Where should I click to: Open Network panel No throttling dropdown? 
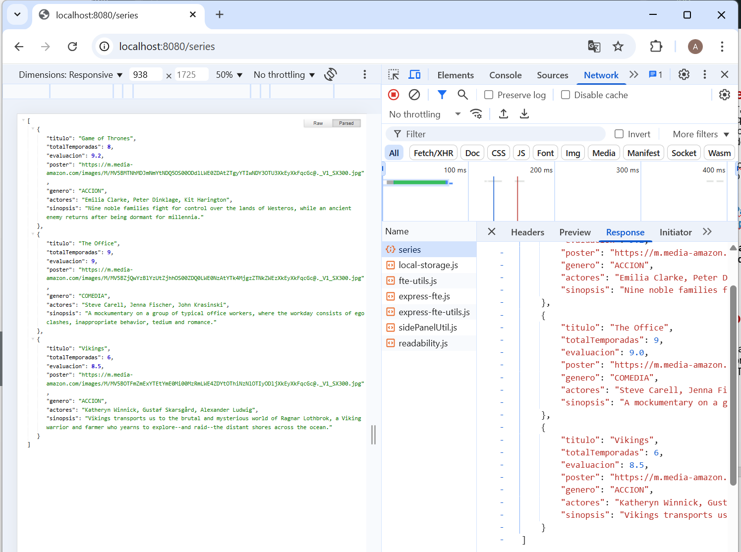(x=425, y=114)
